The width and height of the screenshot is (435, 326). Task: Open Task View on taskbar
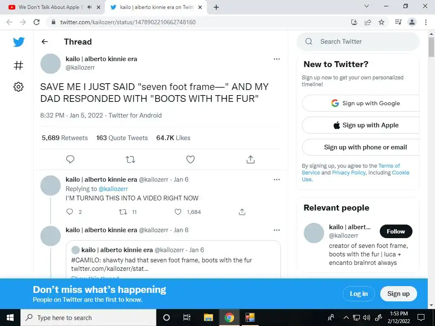pyautogui.click(x=187, y=318)
